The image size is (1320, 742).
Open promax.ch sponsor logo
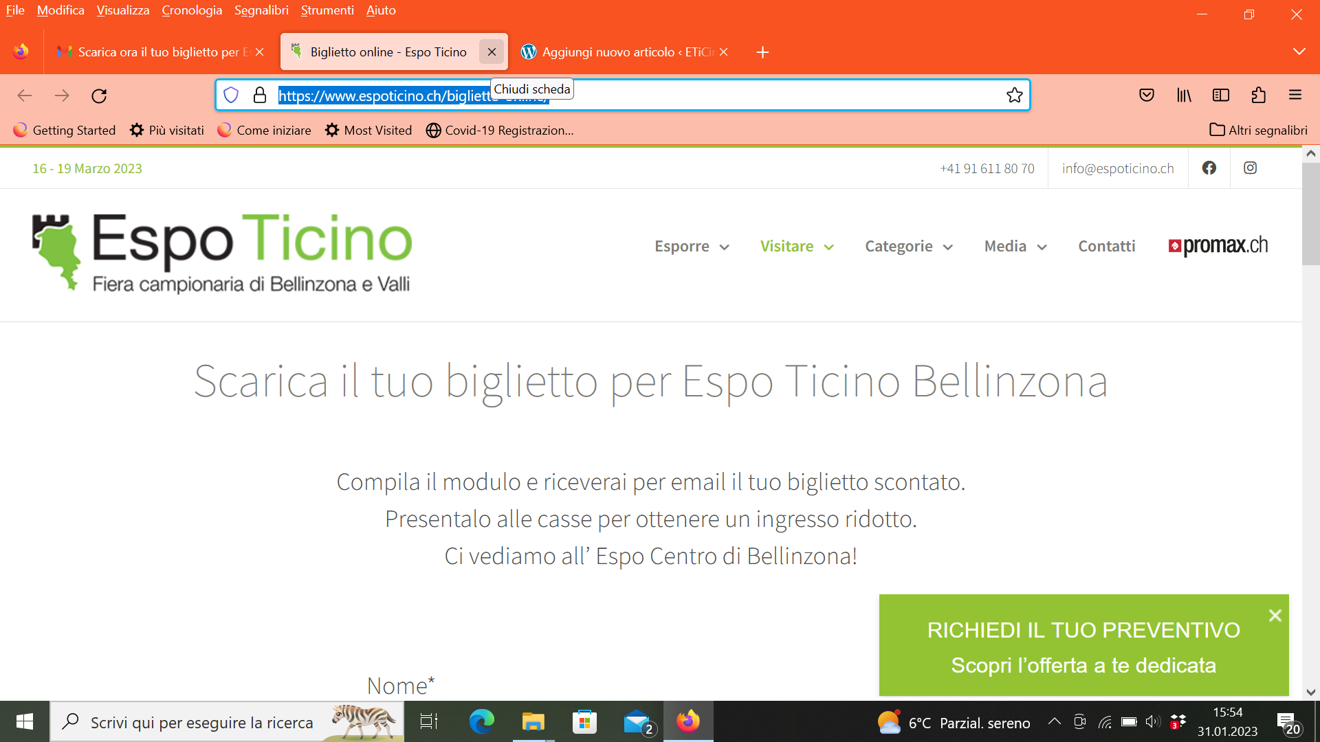[x=1218, y=246]
